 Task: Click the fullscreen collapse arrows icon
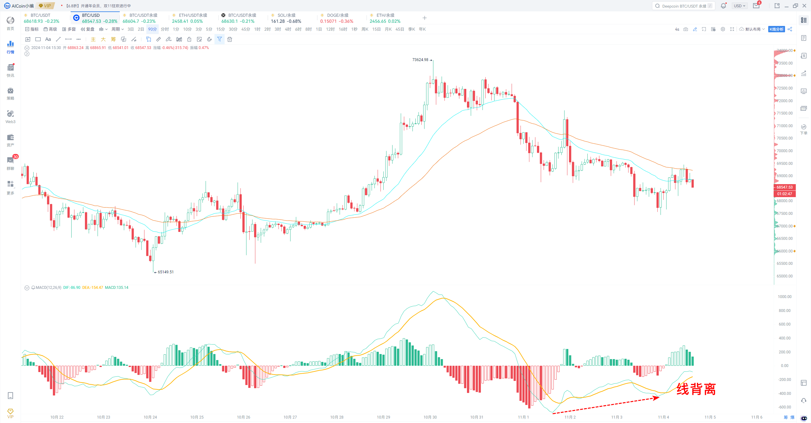(732, 29)
